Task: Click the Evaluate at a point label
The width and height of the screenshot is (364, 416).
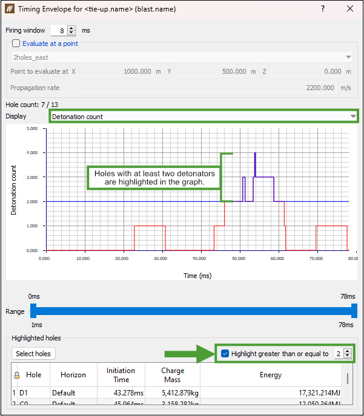Action: [x=50, y=44]
